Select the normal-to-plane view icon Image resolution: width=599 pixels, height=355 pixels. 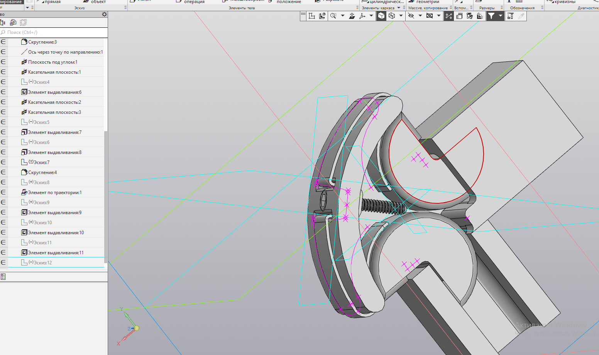click(352, 16)
